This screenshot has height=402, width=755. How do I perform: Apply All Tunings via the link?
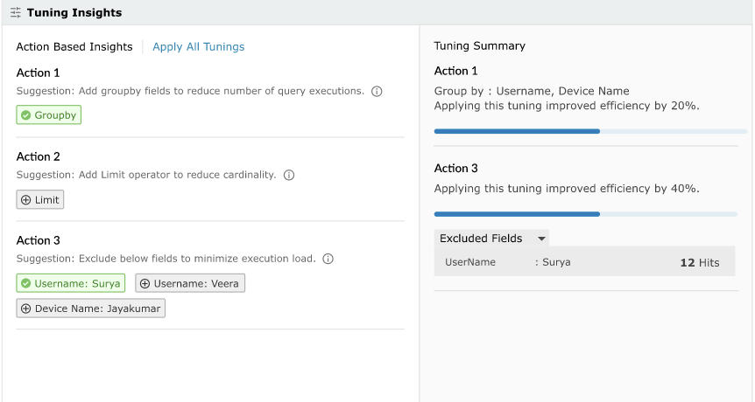(x=198, y=47)
